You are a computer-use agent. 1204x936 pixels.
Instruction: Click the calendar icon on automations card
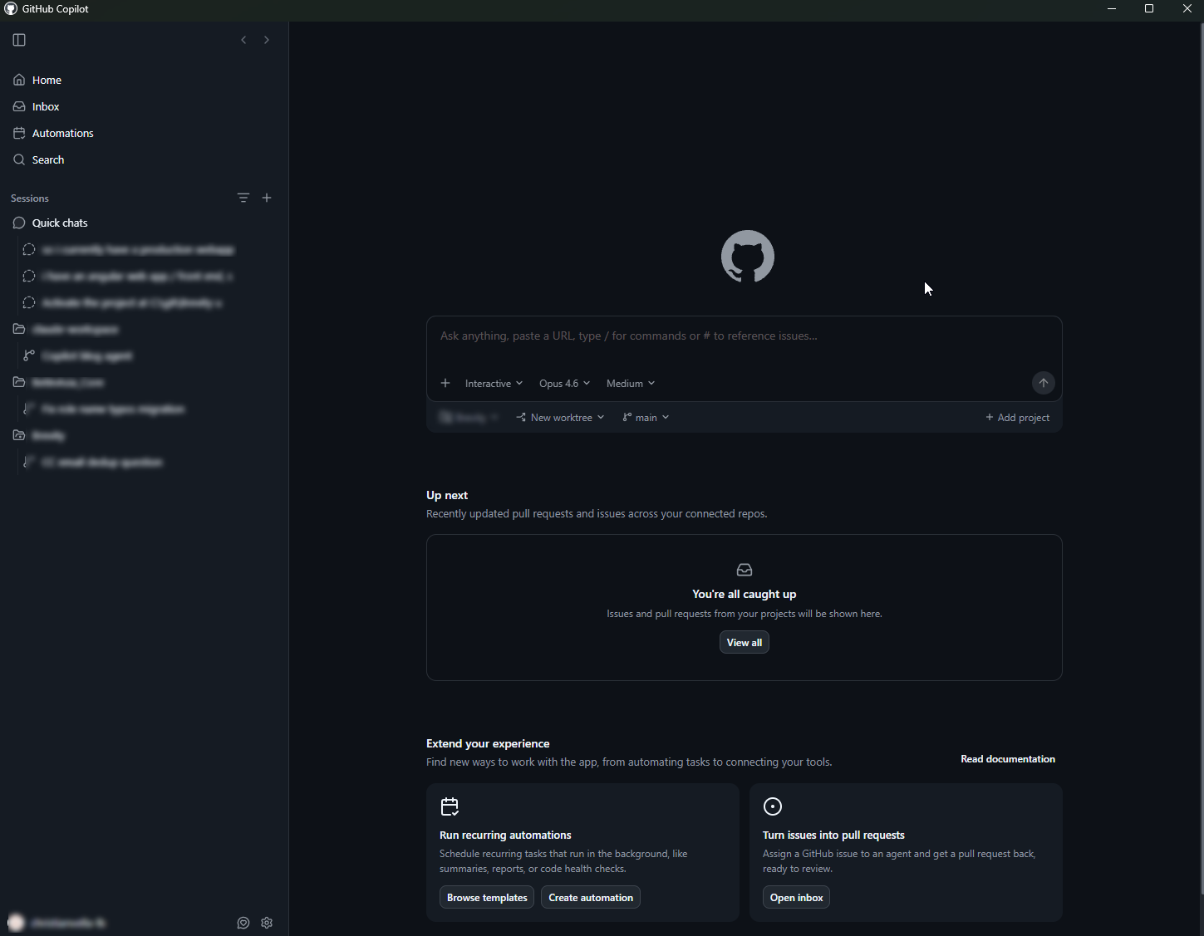click(x=450, y=806)
